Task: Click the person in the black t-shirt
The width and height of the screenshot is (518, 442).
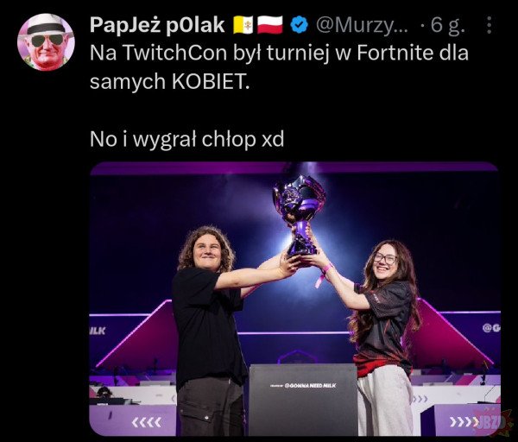Action: click(x=212, y=331)
